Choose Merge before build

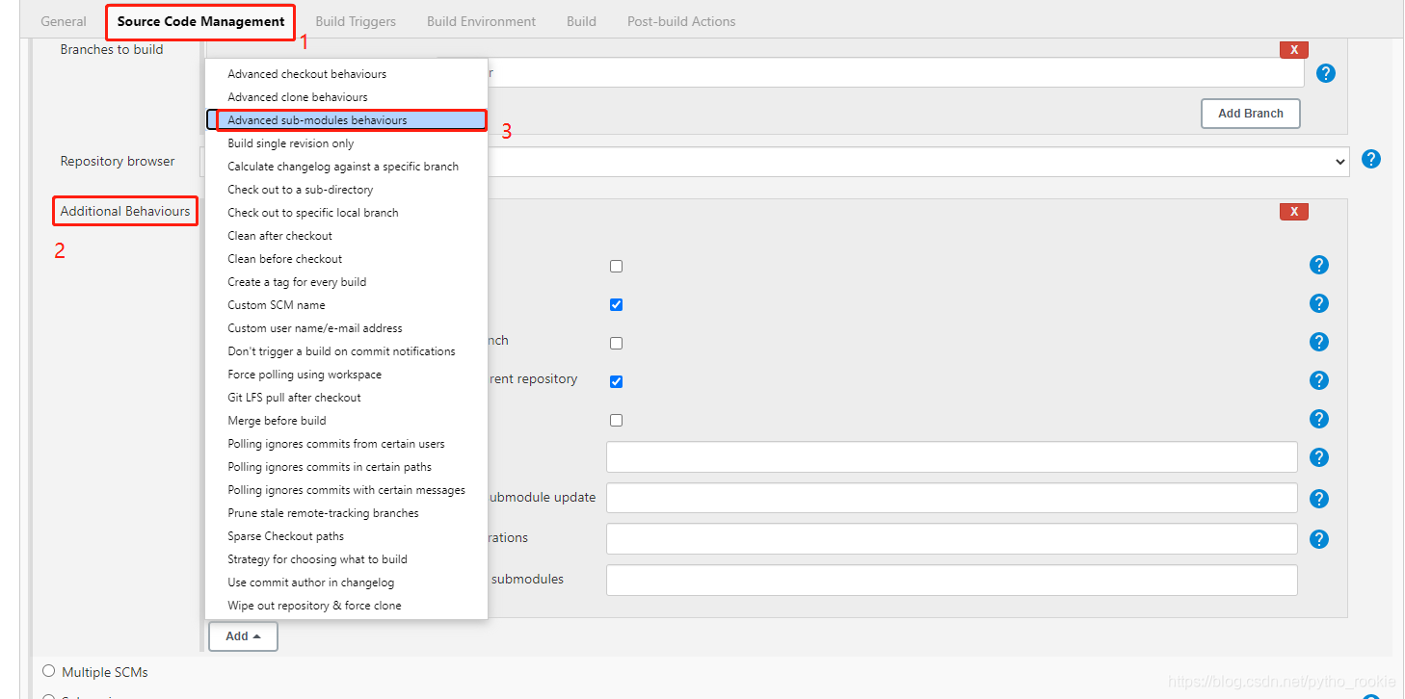[346, 421]
